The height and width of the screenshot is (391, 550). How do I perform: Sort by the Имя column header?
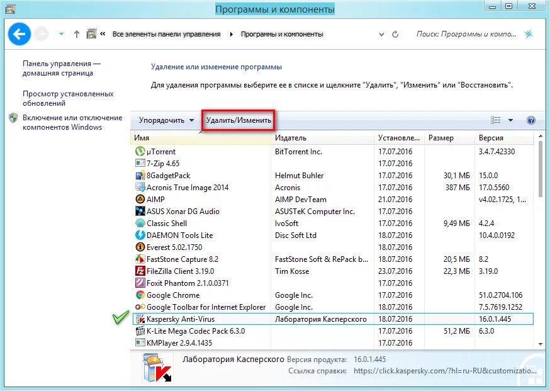pos(200,138)
